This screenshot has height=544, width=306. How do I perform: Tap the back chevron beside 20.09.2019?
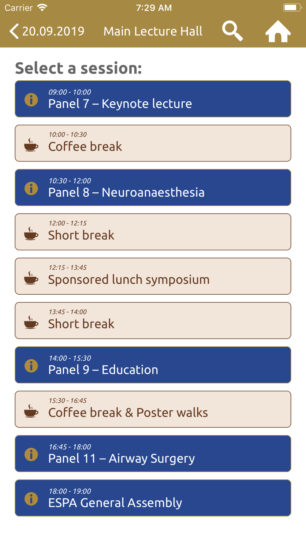click(14, 31)
